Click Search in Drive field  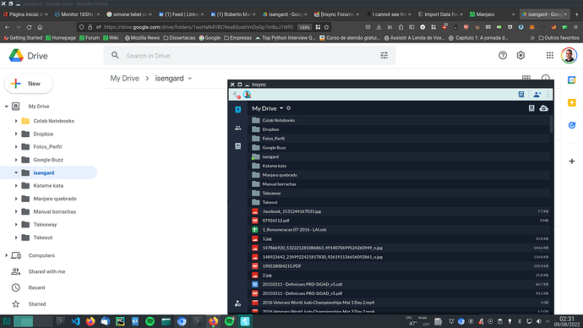[x=249, y=56]
